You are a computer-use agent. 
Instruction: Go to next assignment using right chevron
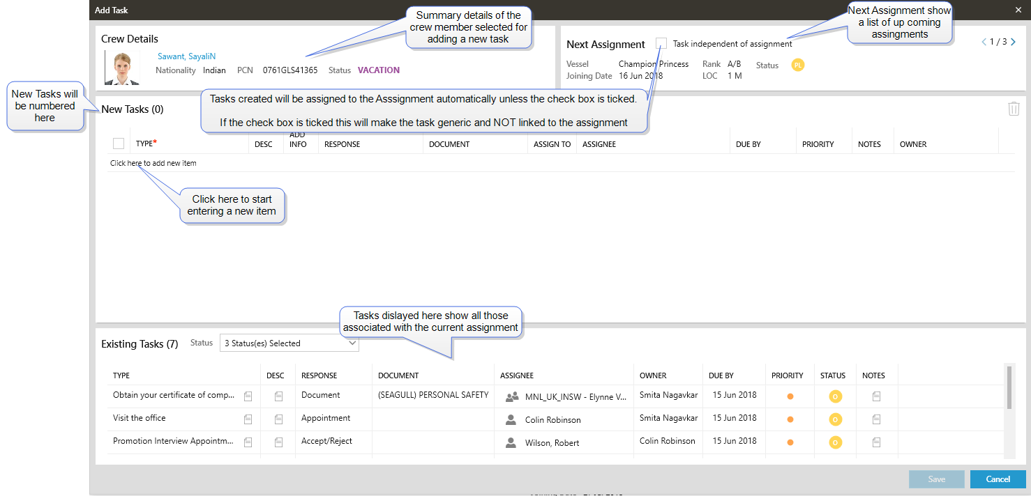(x=1013, y=42)
